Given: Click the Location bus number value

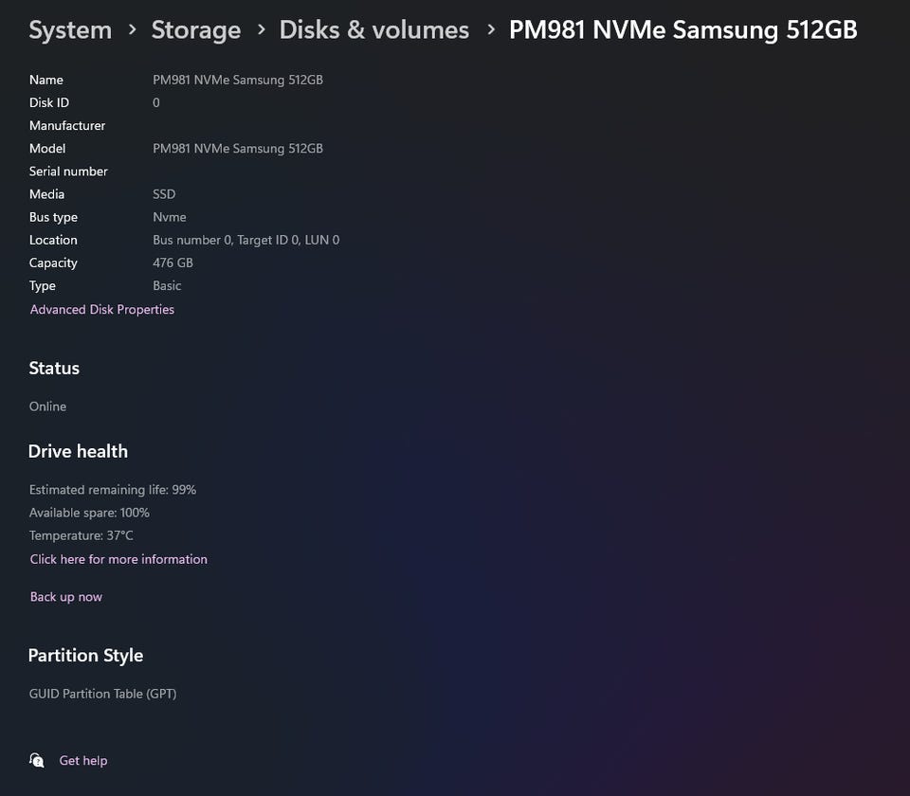Looking at the screenshot, I should pyautogui.click(x=246, y=240).
